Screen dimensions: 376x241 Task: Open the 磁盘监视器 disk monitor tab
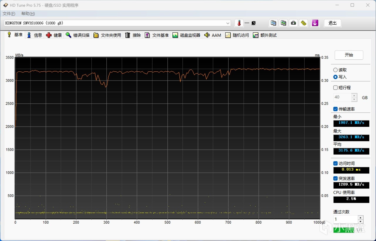pyautogui.click(x=187, y=35)
